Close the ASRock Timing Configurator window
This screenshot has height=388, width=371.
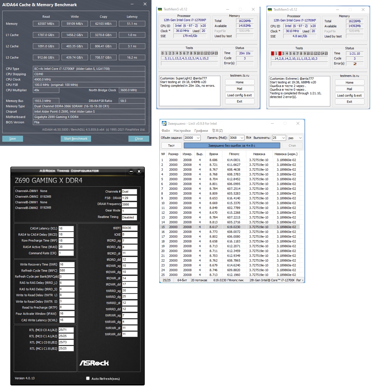(x=139, y=171)
